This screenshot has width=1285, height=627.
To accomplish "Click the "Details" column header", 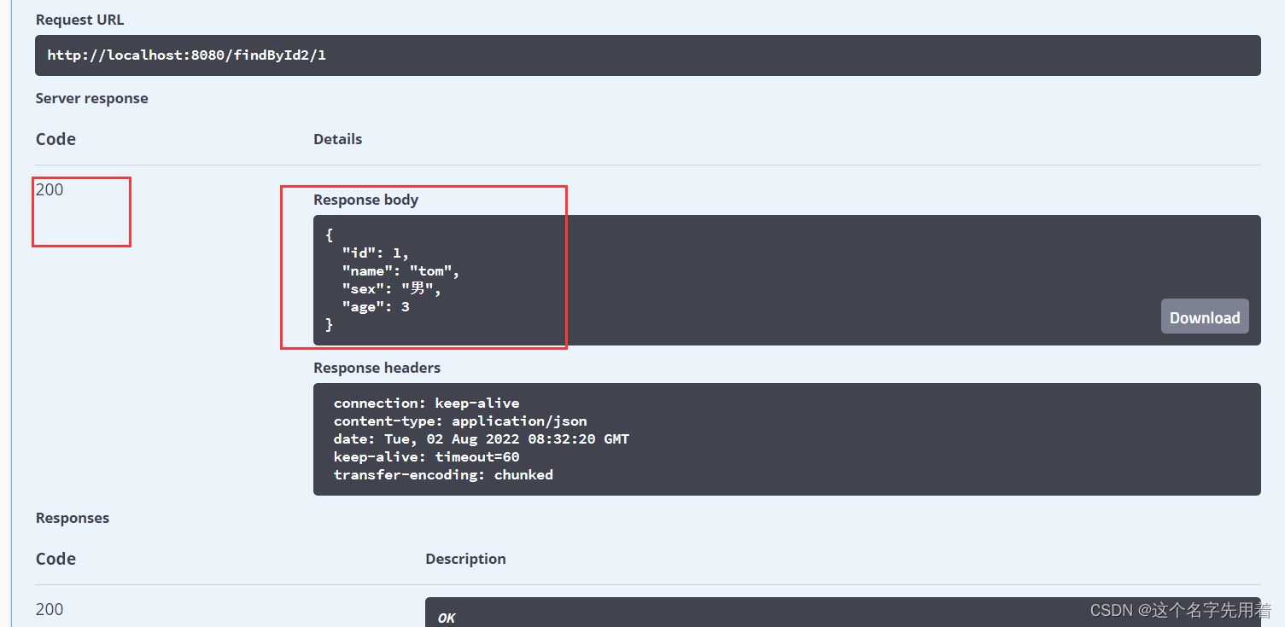I will coord(337,139).
